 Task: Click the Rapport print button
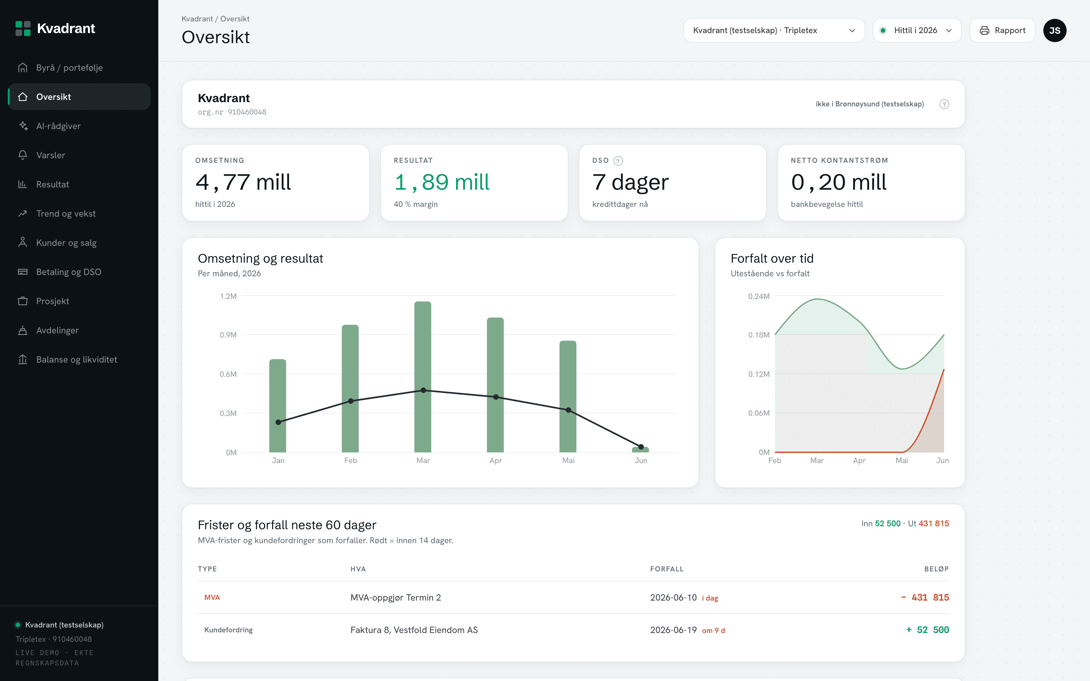tap(1002, 30)
